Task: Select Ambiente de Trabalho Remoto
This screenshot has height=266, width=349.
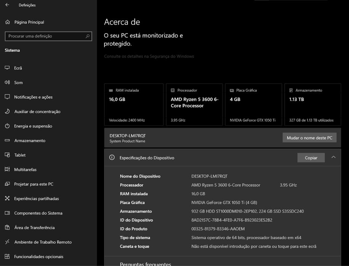Action: [43, 242]
